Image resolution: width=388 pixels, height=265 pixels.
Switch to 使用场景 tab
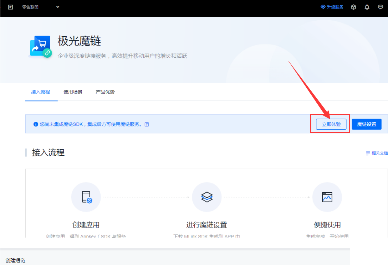[73, 92]
